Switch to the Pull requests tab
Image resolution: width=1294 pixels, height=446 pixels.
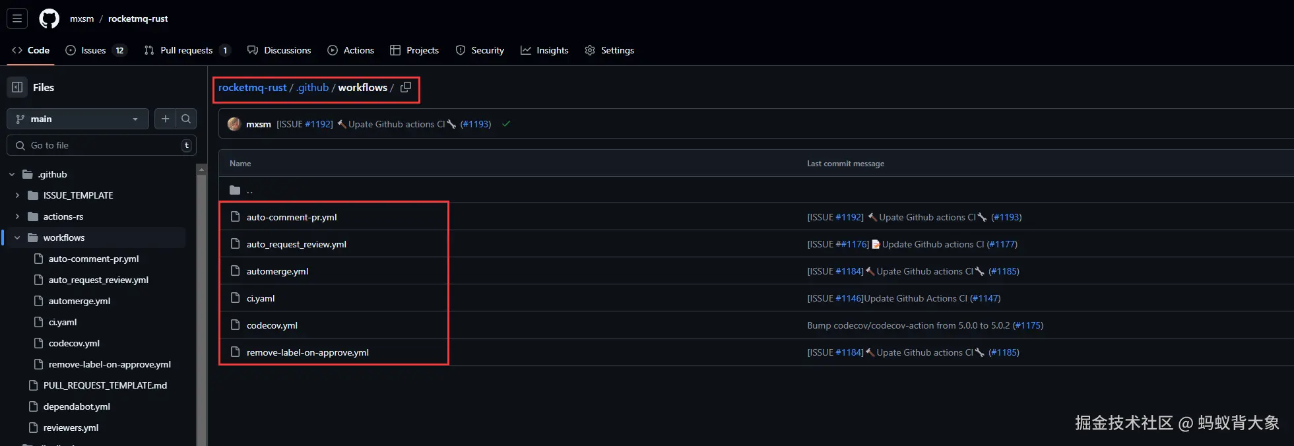[187, 50]
